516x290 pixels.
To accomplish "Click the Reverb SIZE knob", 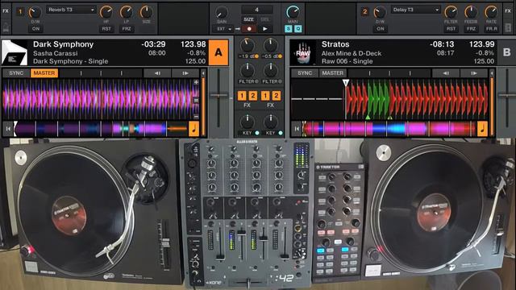I will point(147,12).
